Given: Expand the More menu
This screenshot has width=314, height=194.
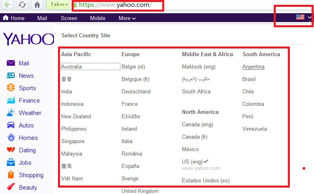Looking at the screenshot, I should (x=127, y=18).
